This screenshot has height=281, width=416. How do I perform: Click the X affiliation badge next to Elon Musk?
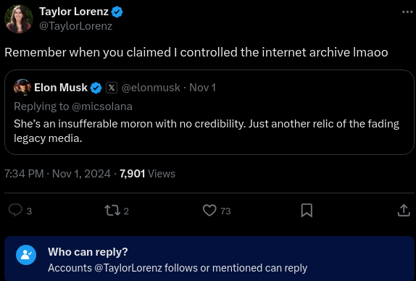pos(112,88)
